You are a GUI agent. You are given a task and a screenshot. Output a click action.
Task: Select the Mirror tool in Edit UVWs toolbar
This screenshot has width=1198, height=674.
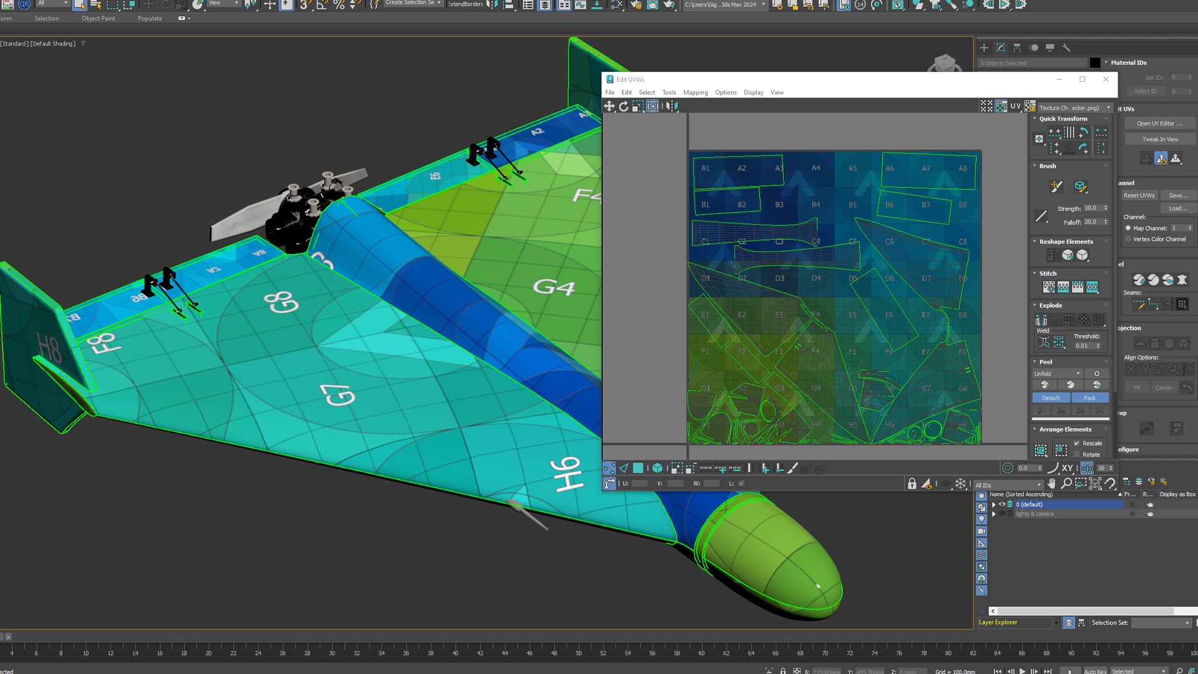pyautogui.click(x=671, y=106)
